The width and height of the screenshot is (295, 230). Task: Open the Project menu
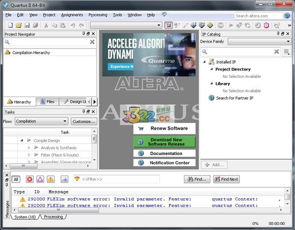49,15
